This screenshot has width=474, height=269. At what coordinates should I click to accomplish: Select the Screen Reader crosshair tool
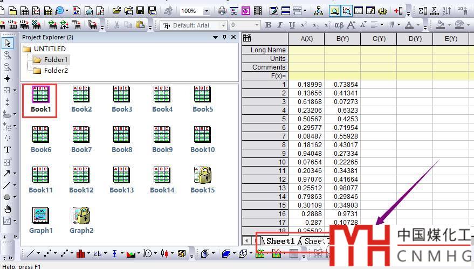click(x=7, y=79)
